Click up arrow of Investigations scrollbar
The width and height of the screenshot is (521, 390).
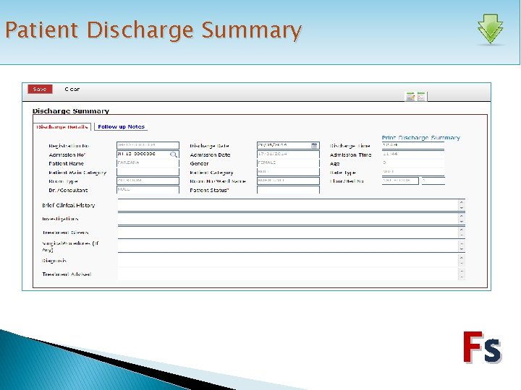(462, 216)
